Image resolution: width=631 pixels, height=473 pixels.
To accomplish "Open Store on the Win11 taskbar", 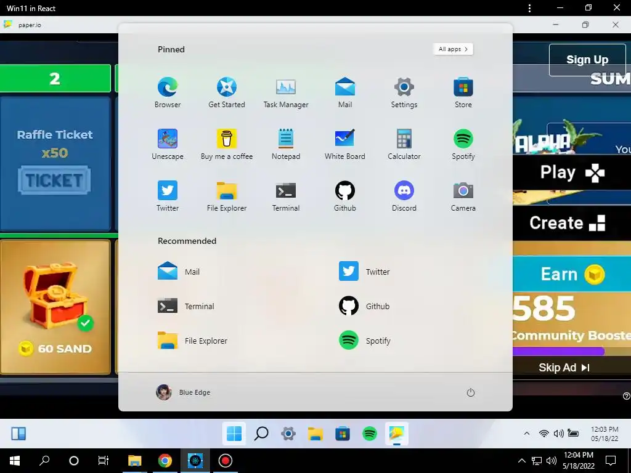I will click(x=343, y=434).
